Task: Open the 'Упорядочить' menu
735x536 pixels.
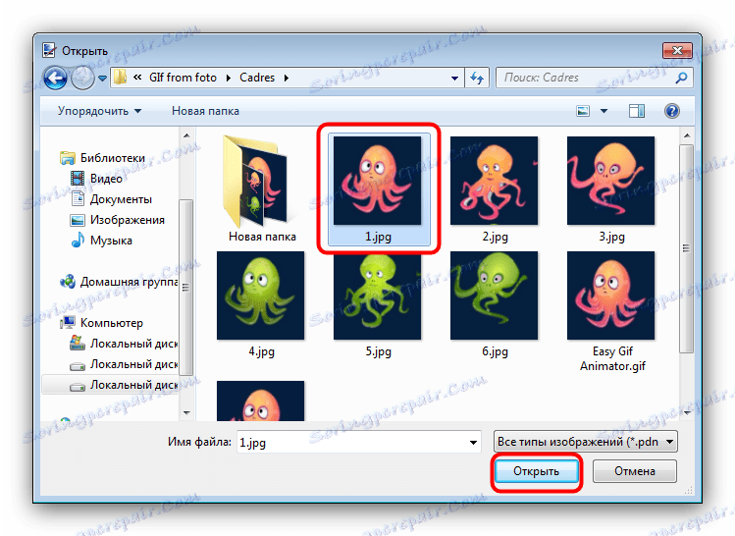Action: click(99, 111)
